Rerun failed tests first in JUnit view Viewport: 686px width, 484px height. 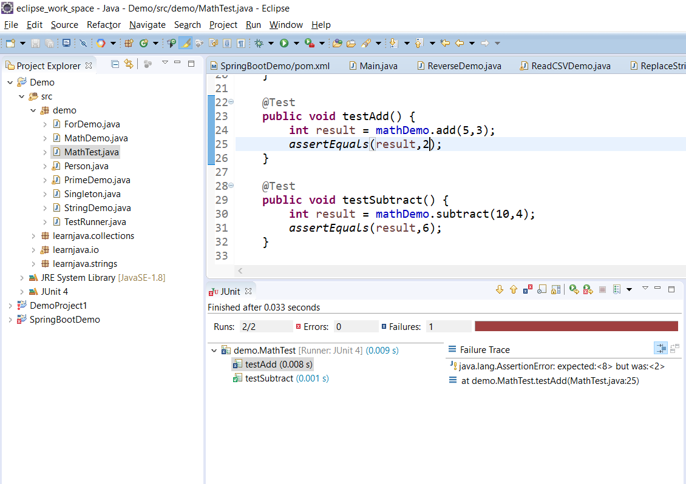click(588, 290)
